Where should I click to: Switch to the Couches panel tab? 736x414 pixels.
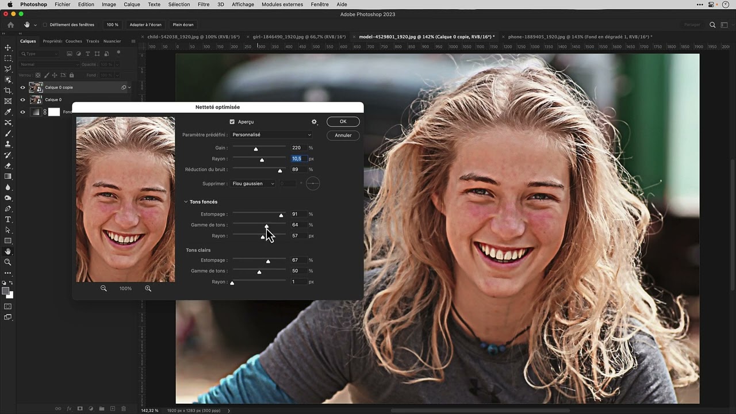click(74, 41)
